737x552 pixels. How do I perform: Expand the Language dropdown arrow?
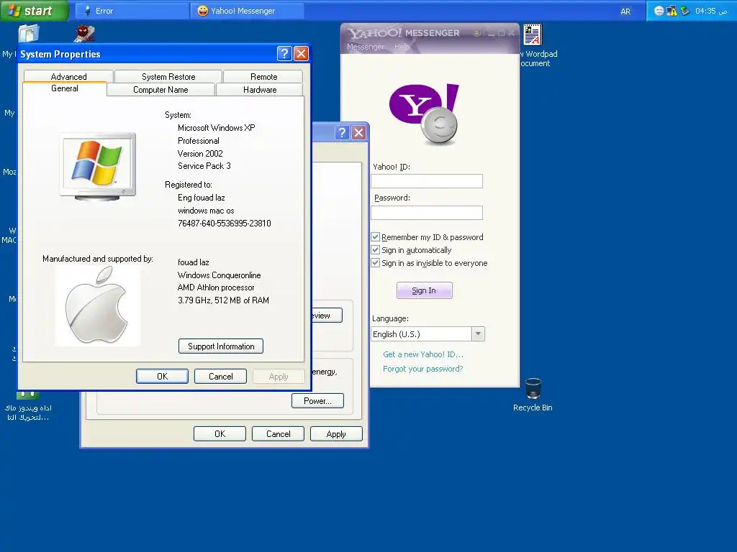(478, 333)
